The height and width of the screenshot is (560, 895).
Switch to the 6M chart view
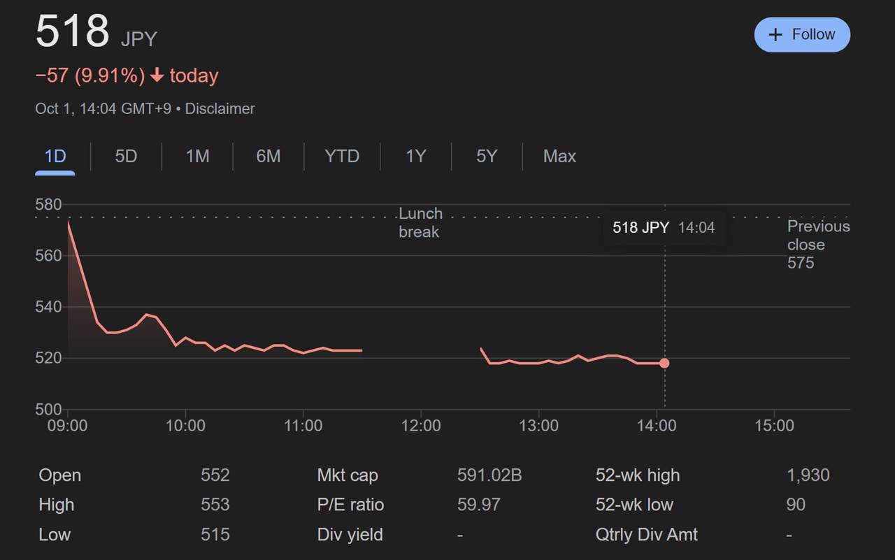coord(268,157)
